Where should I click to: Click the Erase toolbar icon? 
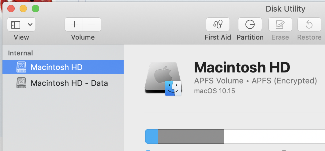click(280, 25)
